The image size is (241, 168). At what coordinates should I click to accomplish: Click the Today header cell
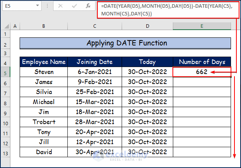[147, 62]
